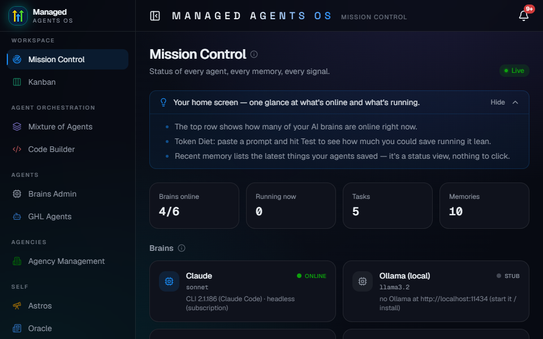This screenshot has width=543, height=339.
Task: Click the Oracle book icon
Action: tap(17, 328)
